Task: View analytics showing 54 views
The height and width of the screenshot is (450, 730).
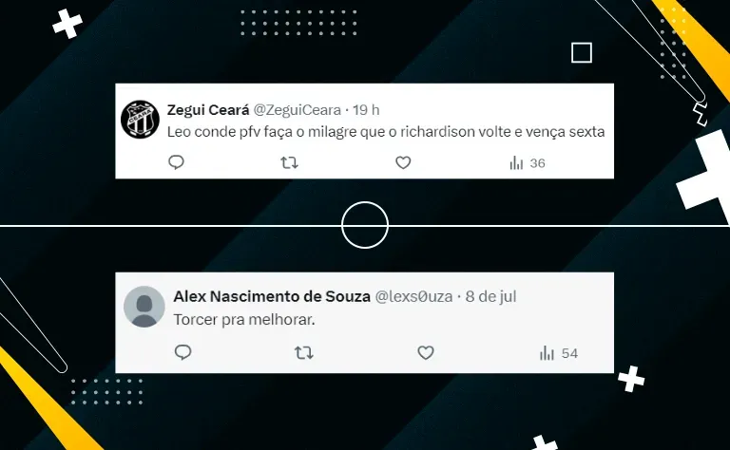Action: coord(559,353)
